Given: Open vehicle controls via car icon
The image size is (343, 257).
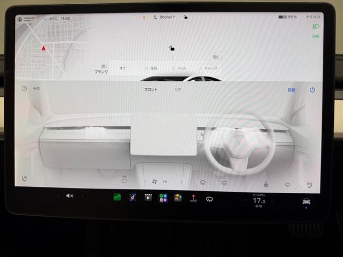Looking at the screenshot, I should [x=306, y=201].
